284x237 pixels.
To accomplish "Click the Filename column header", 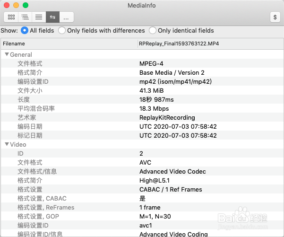I will click(x=14, y=44).
